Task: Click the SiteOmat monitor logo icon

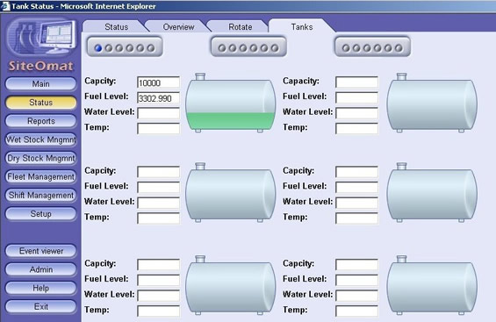Action: tap(41, 37)
